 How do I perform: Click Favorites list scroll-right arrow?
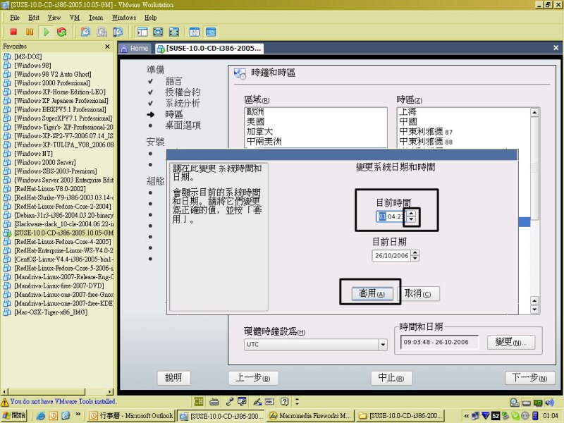[110, 392]
